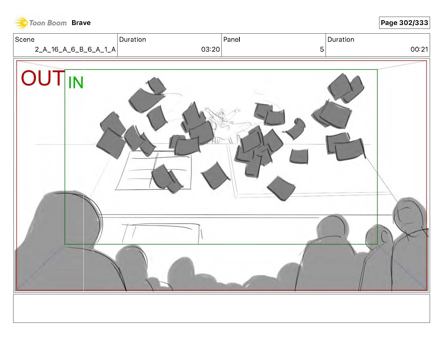
Task: Select the project title 'Brave'
Action: [x=81, y=23]
